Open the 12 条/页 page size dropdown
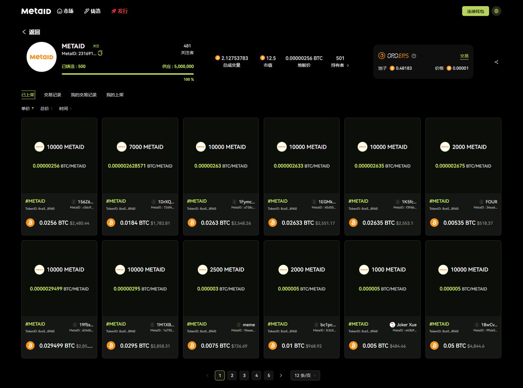Screen dimensions: 523x388 click(x=305, y=375)
